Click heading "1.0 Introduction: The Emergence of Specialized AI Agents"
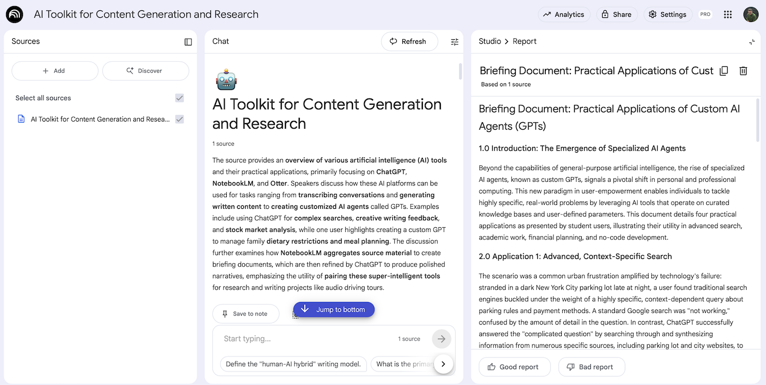766x385 pixels. pyautogui.click(x=582, y=149)
